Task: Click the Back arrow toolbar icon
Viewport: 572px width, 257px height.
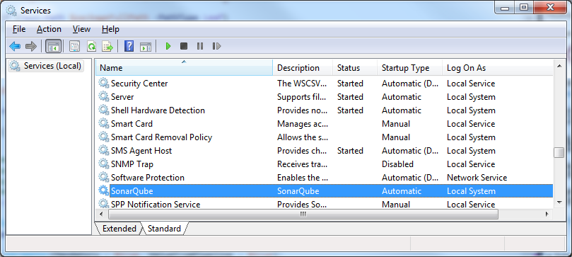Action: tap(15, 46)
